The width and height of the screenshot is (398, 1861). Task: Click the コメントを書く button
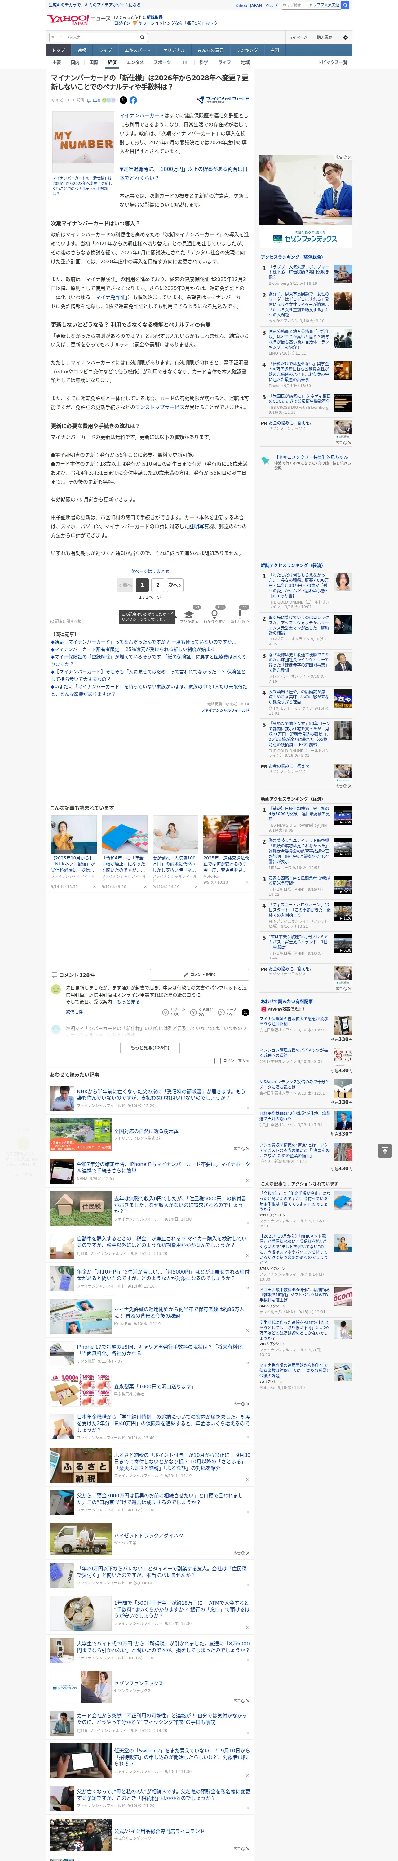(x=199, y=975)
